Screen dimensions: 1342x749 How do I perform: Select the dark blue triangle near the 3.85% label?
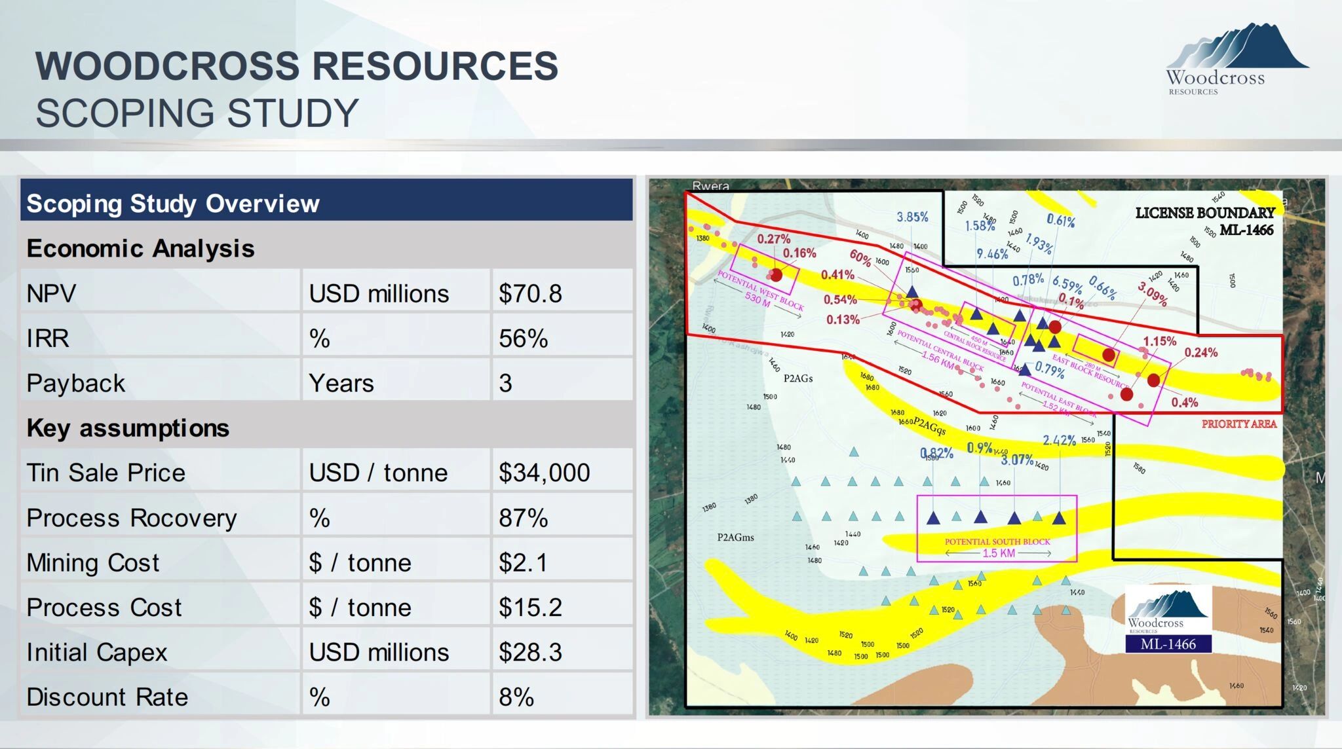point(912,291)
